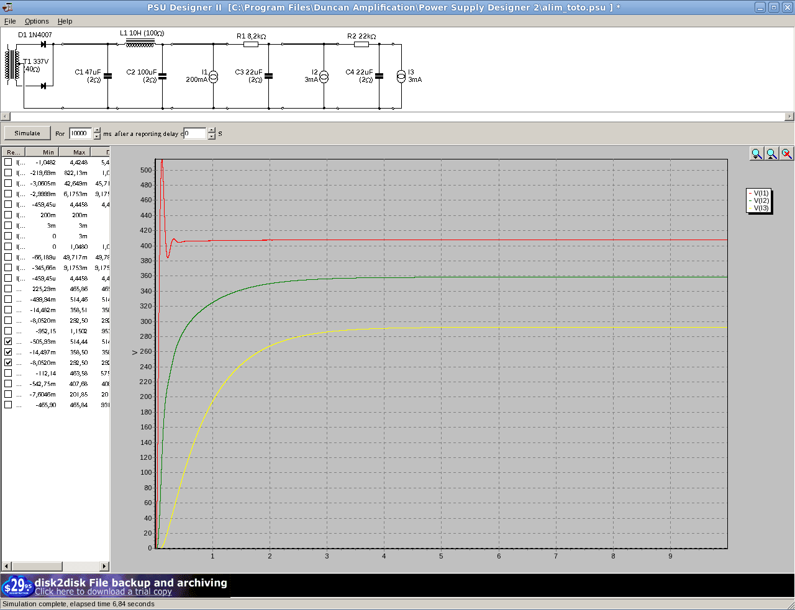Click the window resize grip in status bar

point(790,605)
